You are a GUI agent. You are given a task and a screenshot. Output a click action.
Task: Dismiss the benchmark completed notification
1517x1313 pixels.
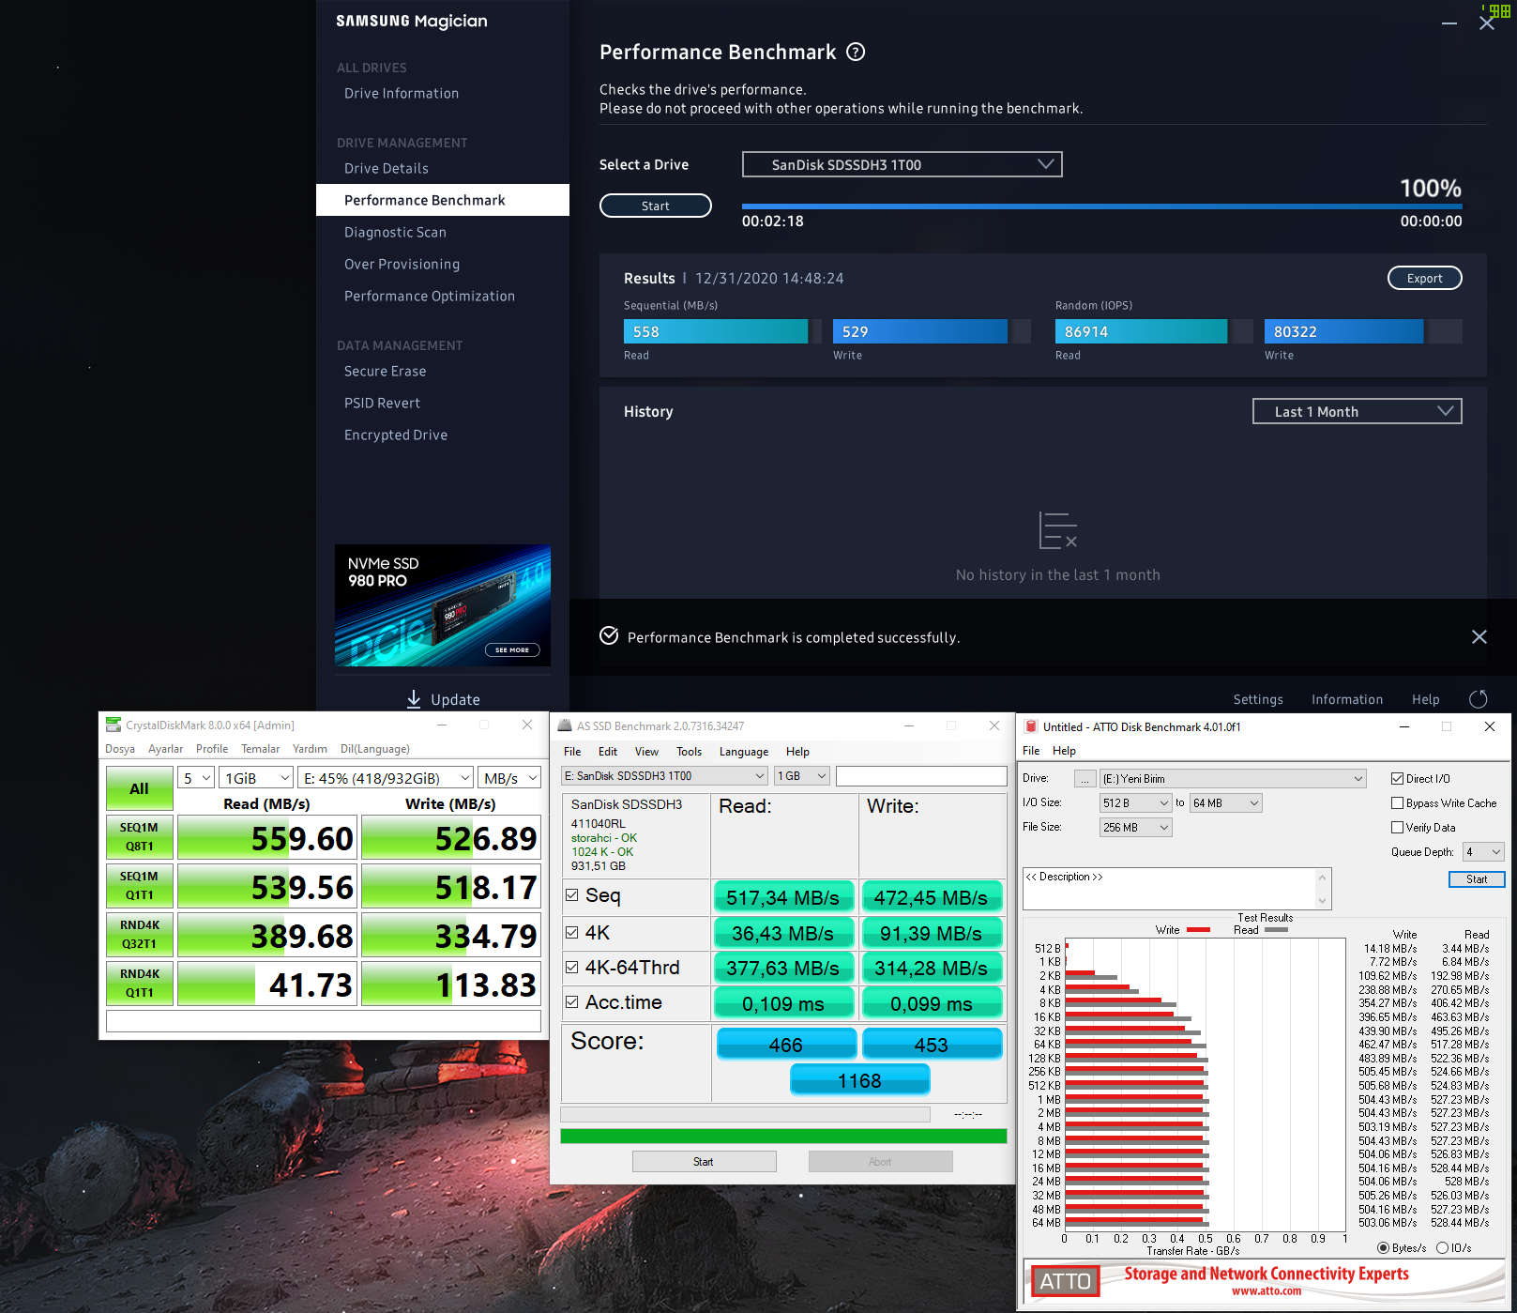click(1479, 637)
